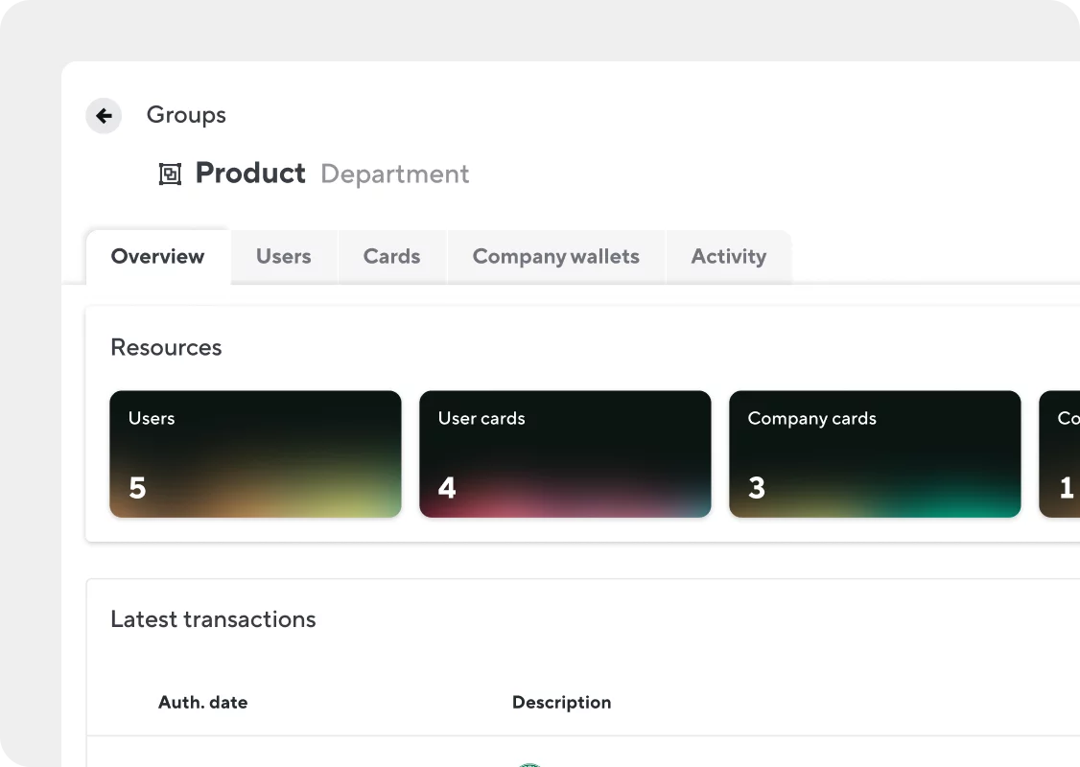Click the number 5 on Users card
Viewport: 1080px width, 767px height.
137,487
